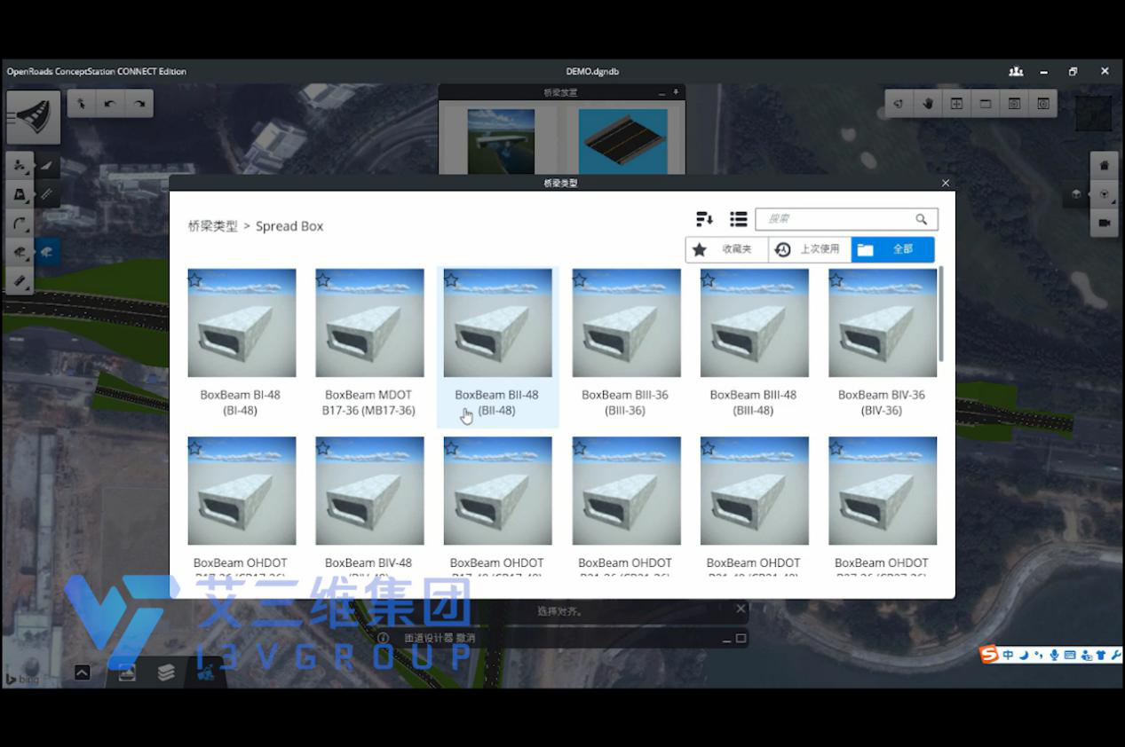Select the curve/ramp tool icon

[20, 224]
